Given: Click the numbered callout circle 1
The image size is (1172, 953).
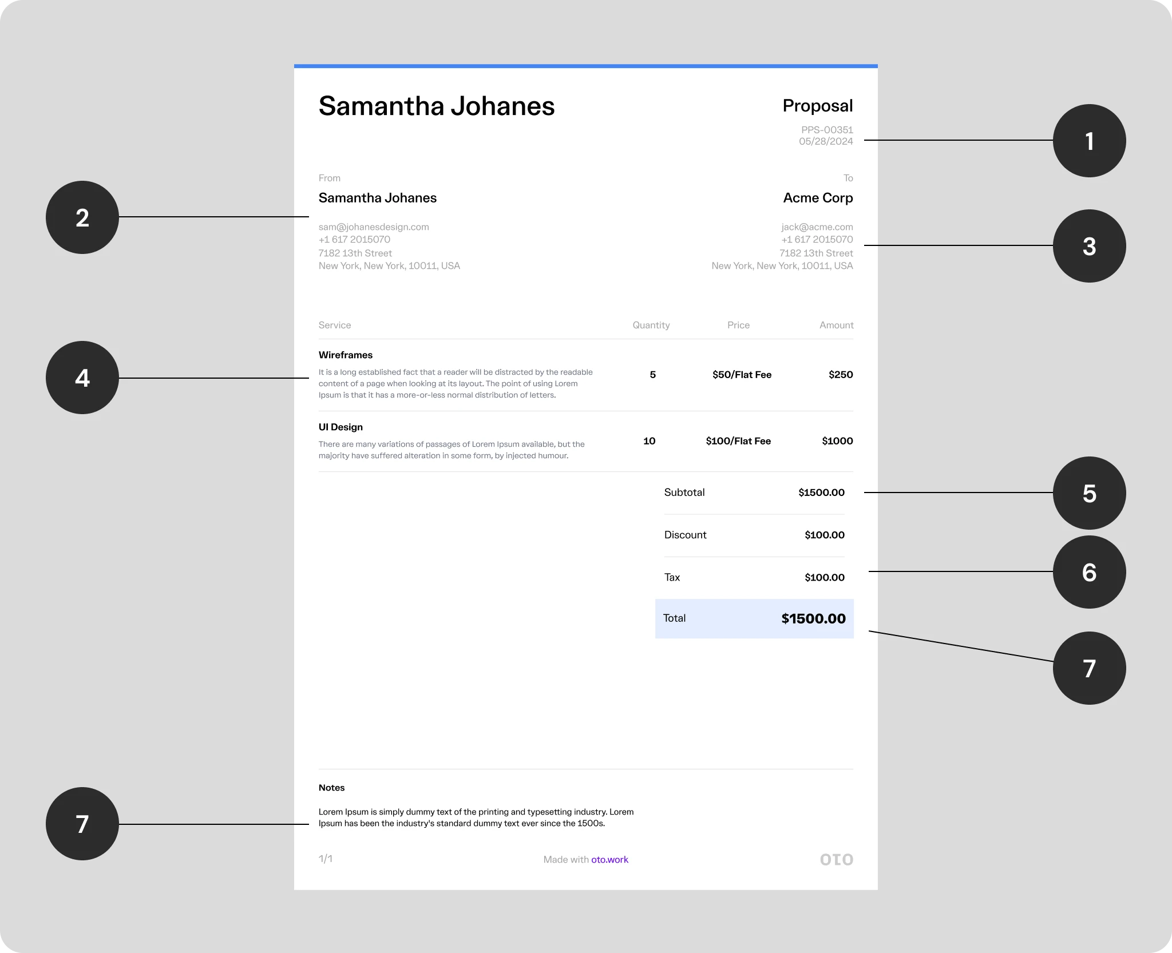Looking at the screenshot, I should [1089, 140].
